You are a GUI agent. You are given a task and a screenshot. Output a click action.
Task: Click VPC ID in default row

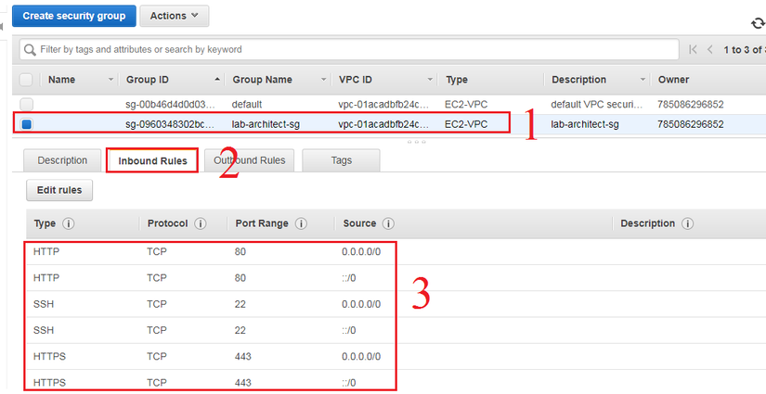point(384,105)
